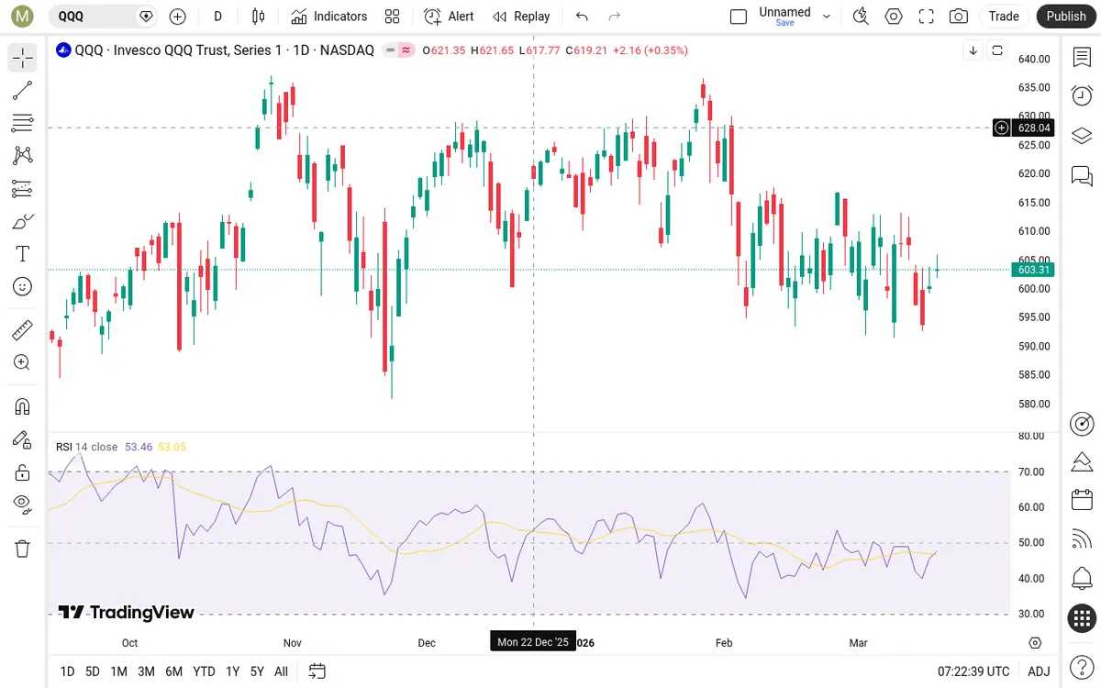This screenshot has height=688, width=1101.
Task: Open the object tree layers panel
Action: [x=1082, y=136]
